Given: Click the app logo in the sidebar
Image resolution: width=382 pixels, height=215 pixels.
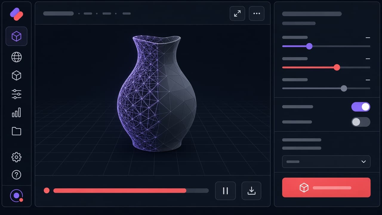Looking at the screenshot, I should [x=16, y=14].
